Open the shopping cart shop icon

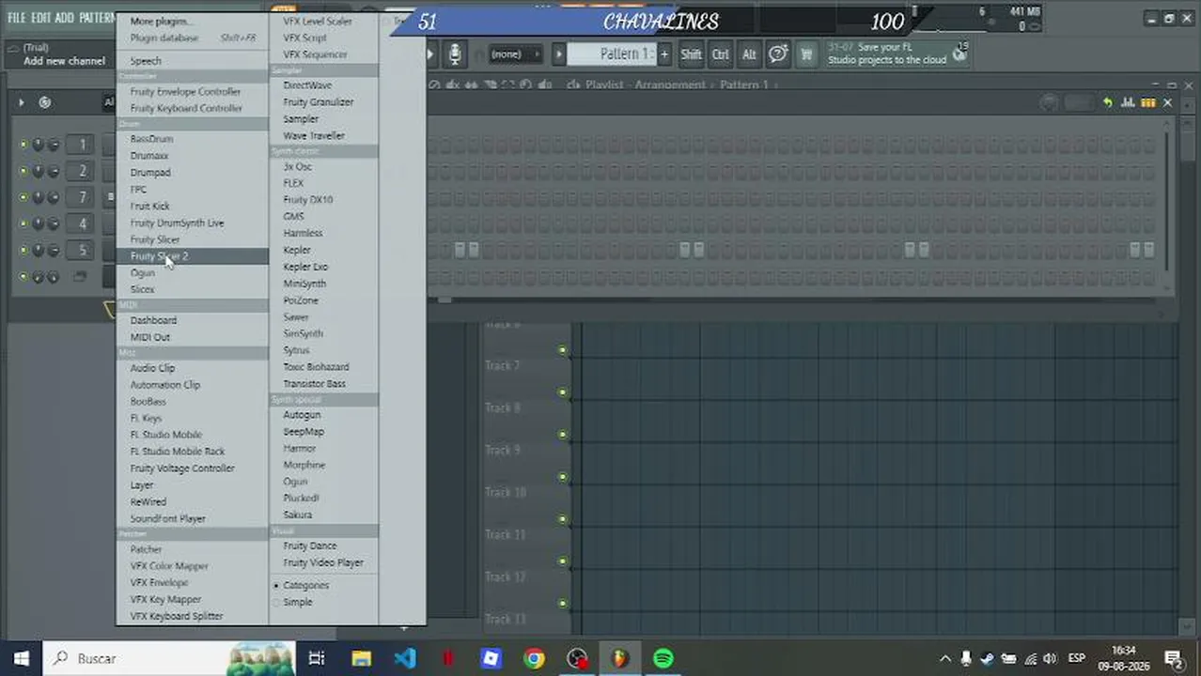[806, 54]
